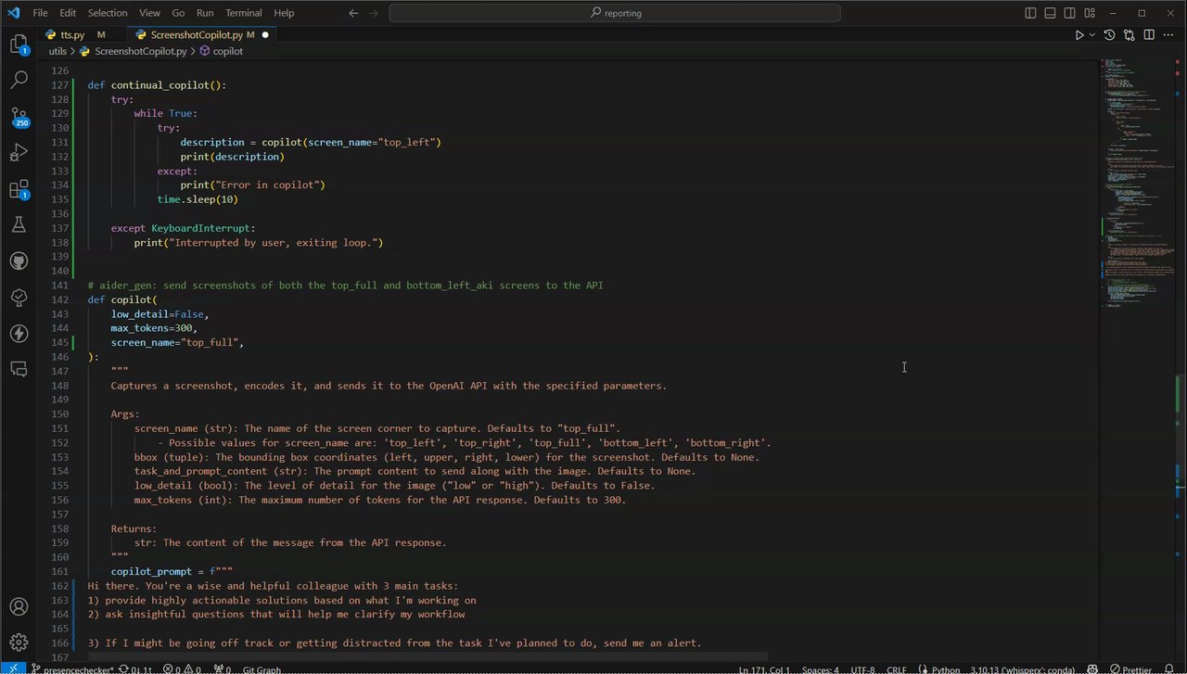Open the Accounts menu in the activity bar
The height and width of the screenshot is (674, 1187).
19,608
